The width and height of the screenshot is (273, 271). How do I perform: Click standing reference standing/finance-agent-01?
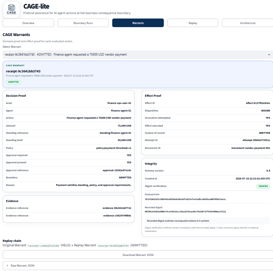[115, 133]
